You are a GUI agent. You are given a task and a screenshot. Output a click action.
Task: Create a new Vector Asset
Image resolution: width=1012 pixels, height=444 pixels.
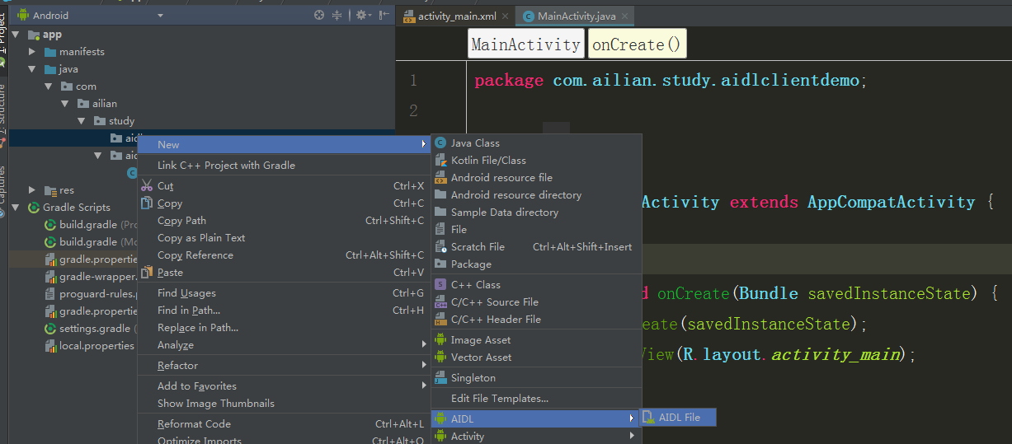click(x=536, y=358)
